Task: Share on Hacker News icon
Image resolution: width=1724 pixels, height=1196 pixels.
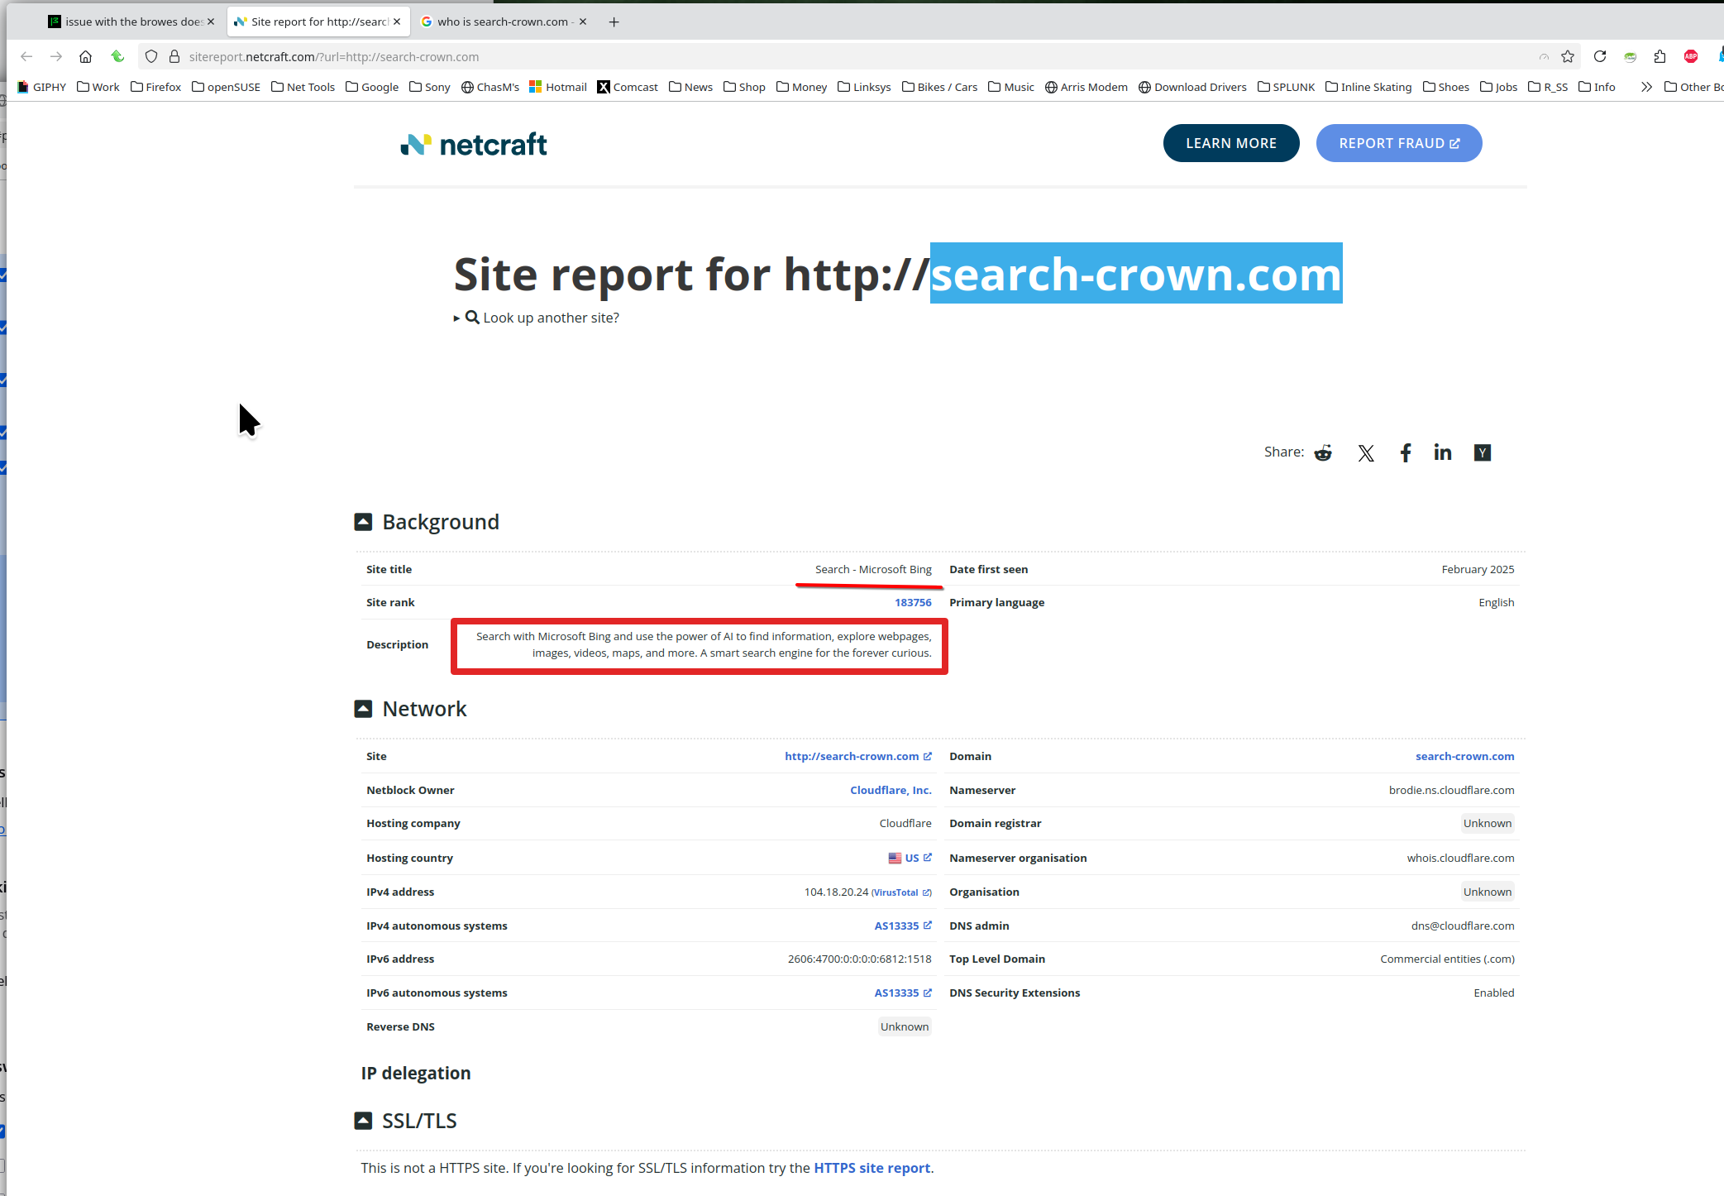Action: [x=1482, y=452]
